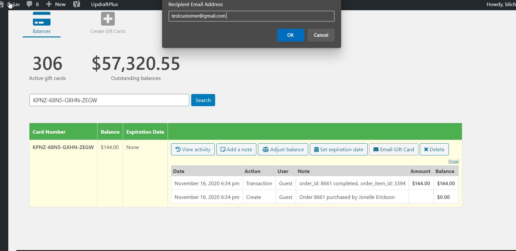
Task: Click the home site icon in admin bar
Action: 2,4
